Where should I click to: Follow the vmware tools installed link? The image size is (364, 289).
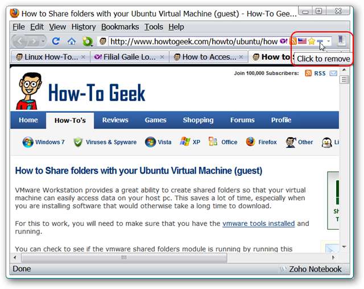click(259, 224)
